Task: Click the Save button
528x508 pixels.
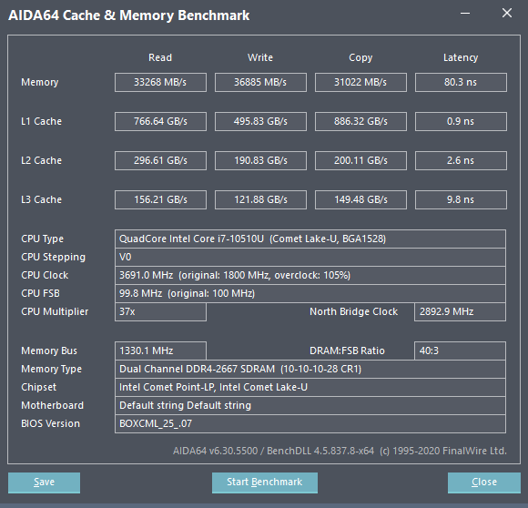Action: pyautogui.click(x=44, y=483)
